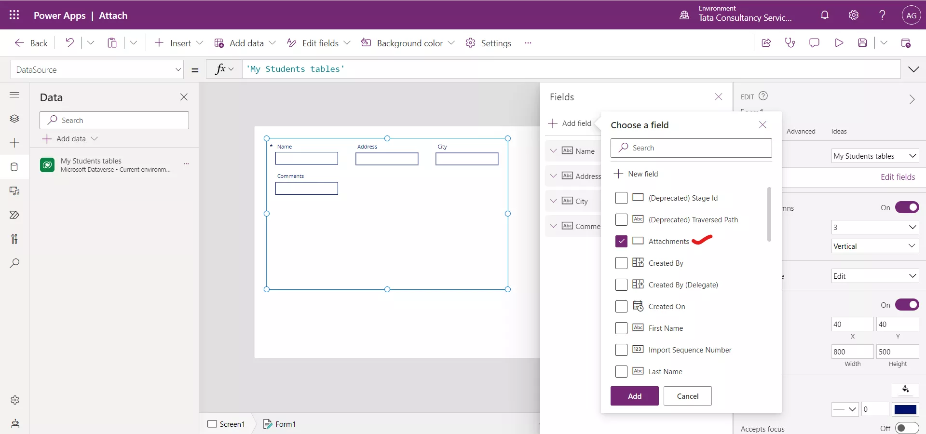The image size is (926, 434).
Task: Preview the app with Play icon
Action: pos(839,43)
